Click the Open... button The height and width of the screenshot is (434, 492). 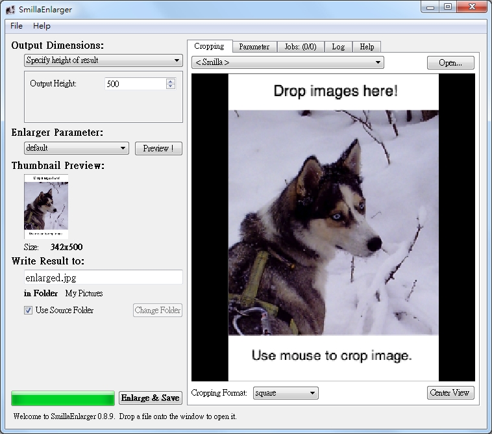tap(450, 63)
